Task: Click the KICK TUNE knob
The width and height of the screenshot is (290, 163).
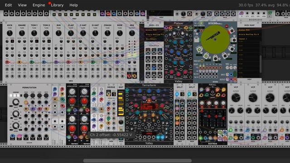Action: (10, 33)
